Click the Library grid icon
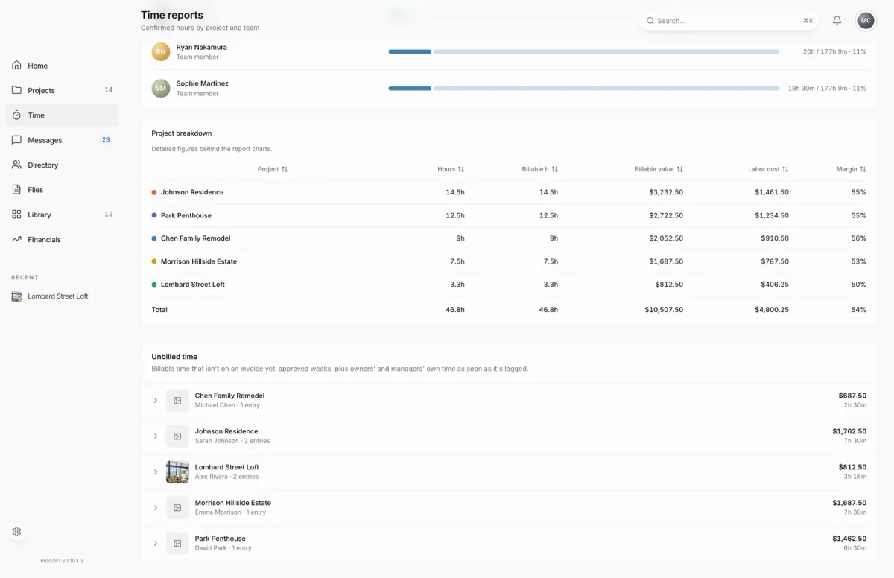The height and width of the screenshot is (578, 894). (x=16, y=215)
